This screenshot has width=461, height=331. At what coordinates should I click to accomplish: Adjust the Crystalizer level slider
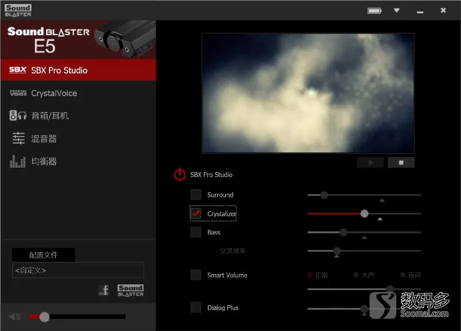[x=364, y=214]
